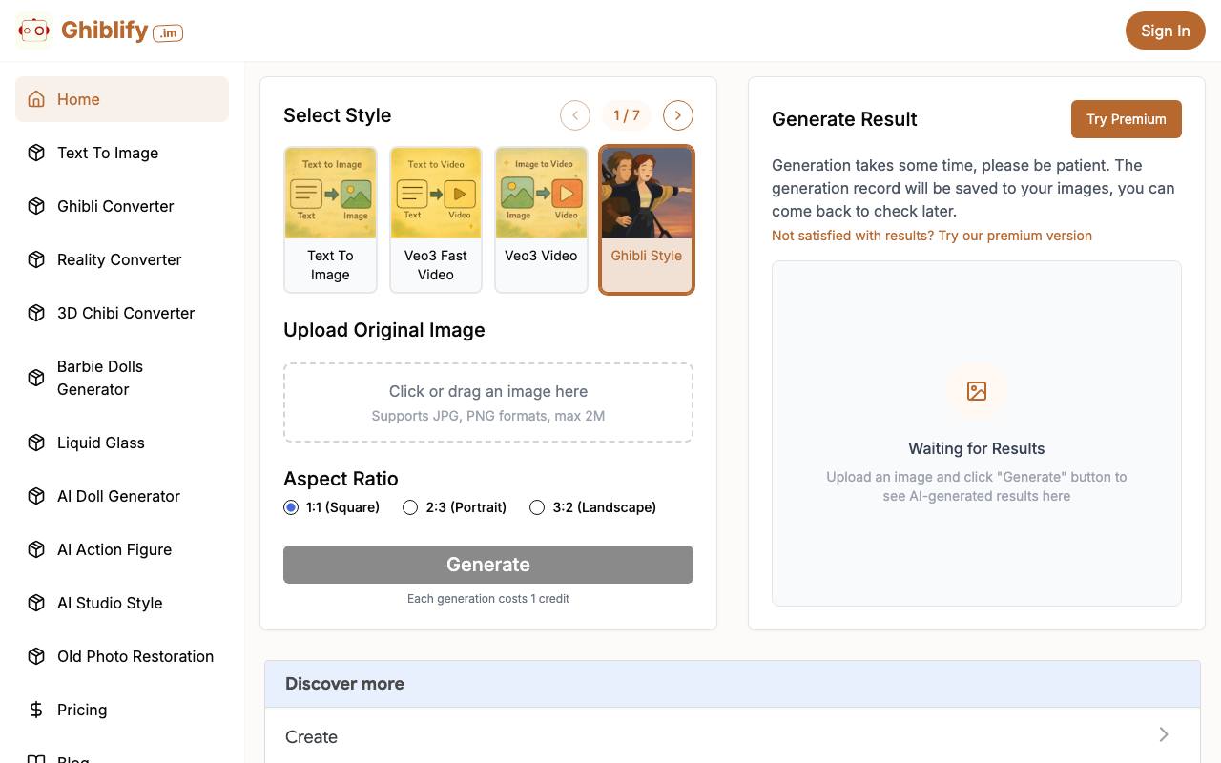
Task: Open AI Studio Style sidebar item
Action: [x=122, y=603]
